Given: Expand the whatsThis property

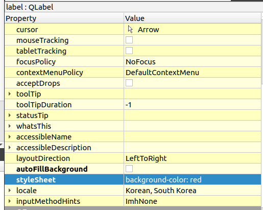Looking at the screenshot, I should [10, 126].
